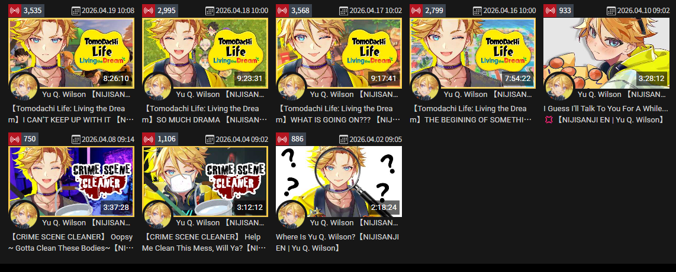This screenshot has height=272, width=676.
Task: Click the live icon beside 750 viewers
Action: click(x=15, y=139)
